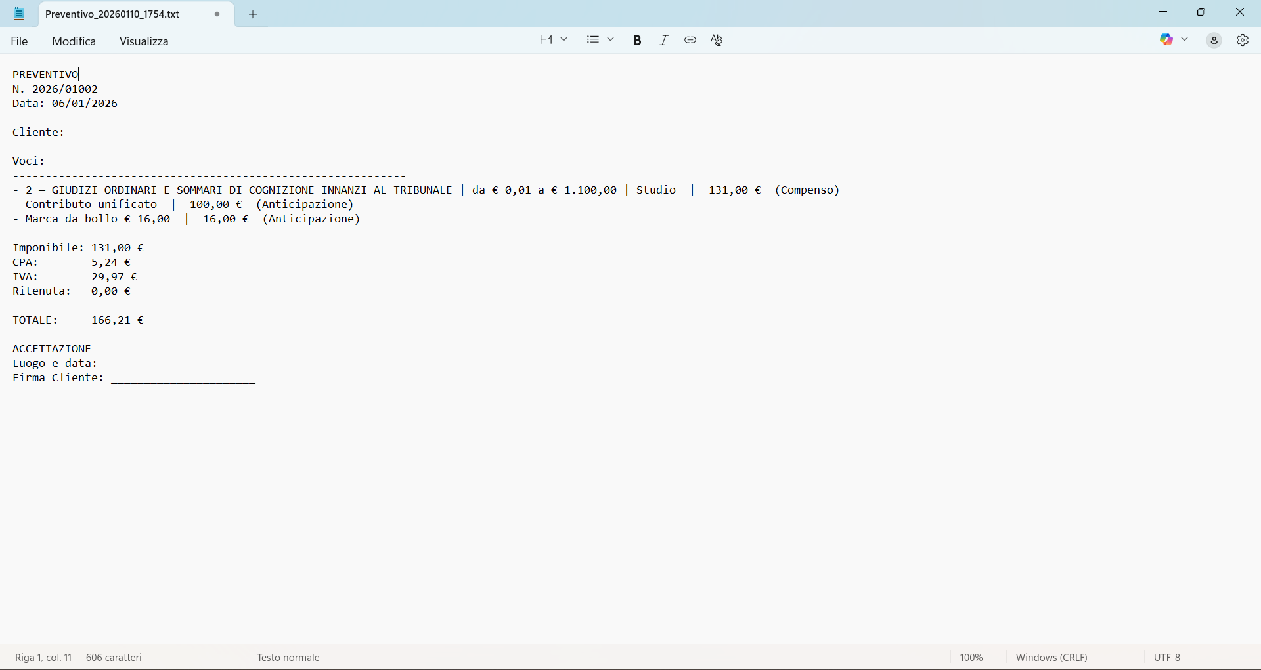The height and width of the screenshot is (670, 1261).
Task: Clear formatting using the toolbar icon
Action: point(717,41)
